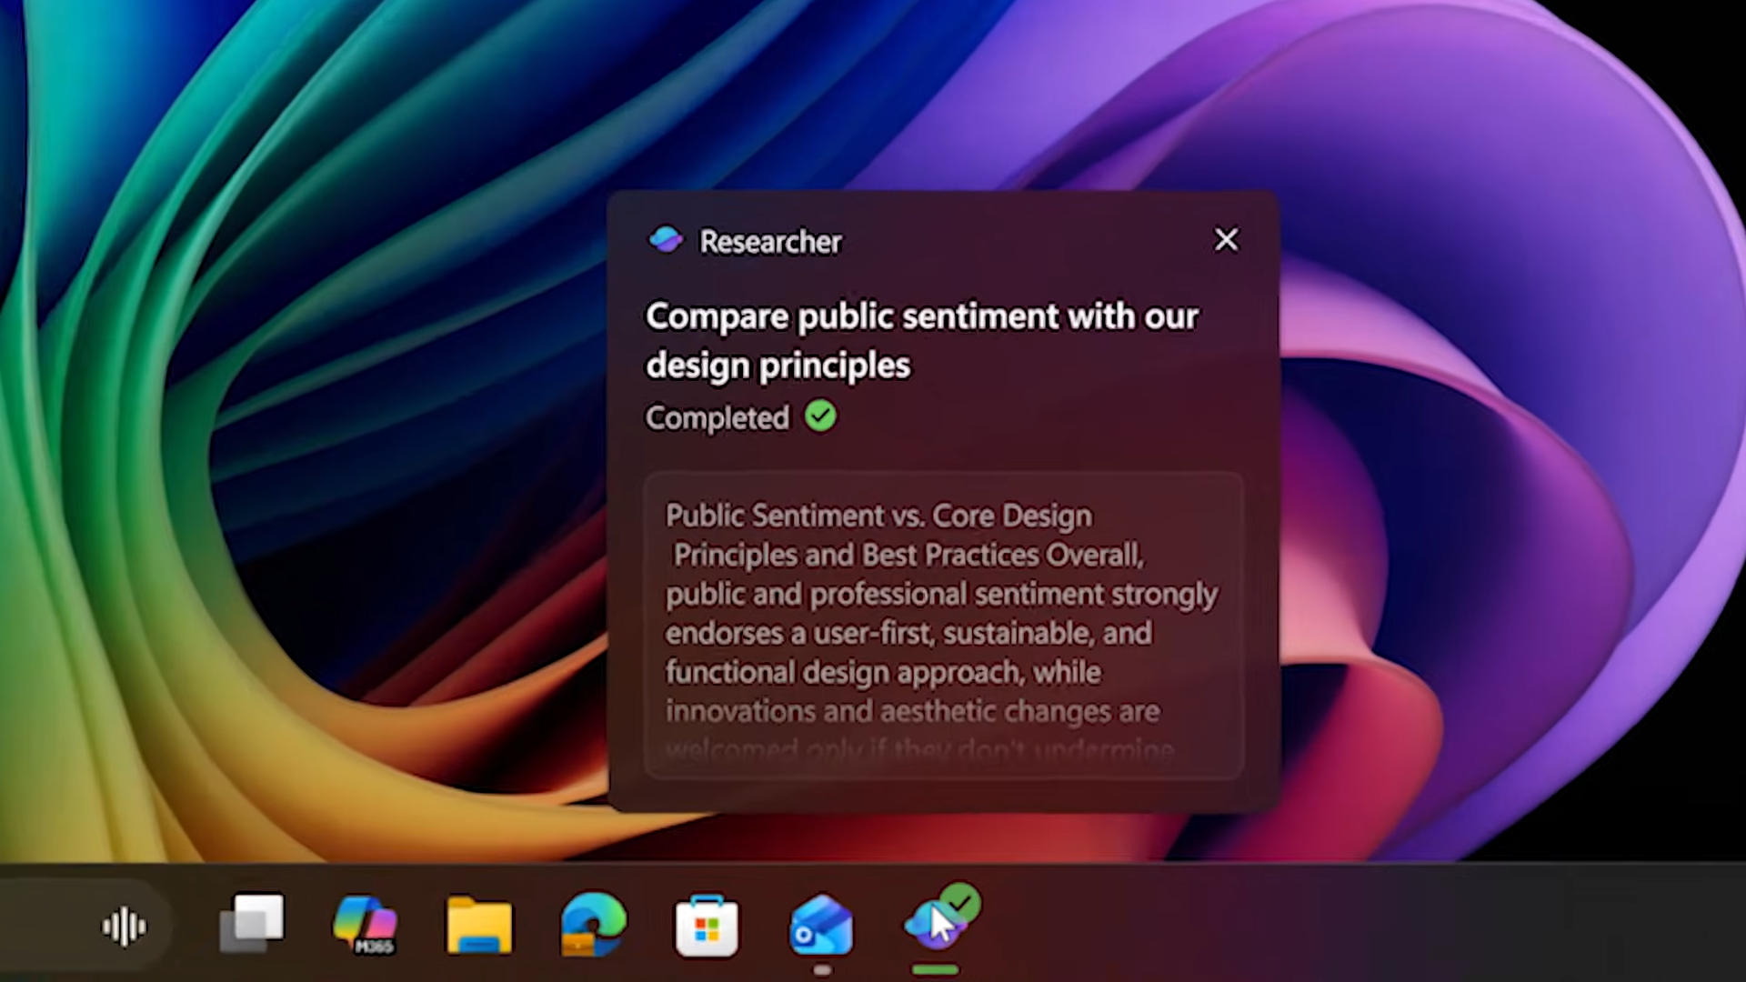Select the Completed status label

[x=717, y=417]
